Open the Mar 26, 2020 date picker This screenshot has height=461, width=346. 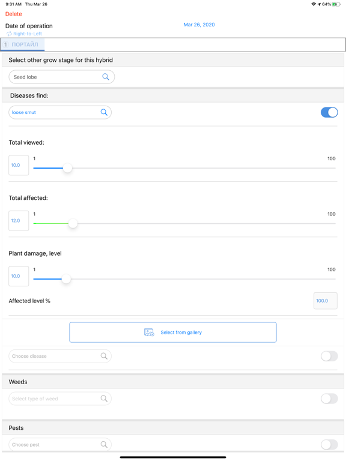tap(199, 25)
